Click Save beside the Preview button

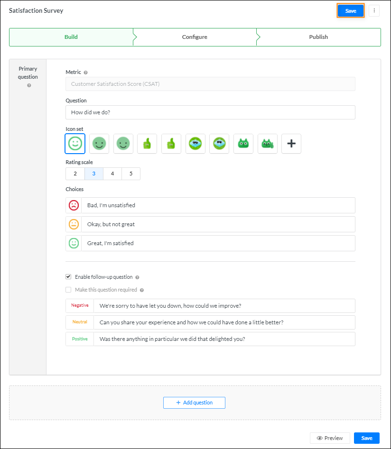coord(367,438)
